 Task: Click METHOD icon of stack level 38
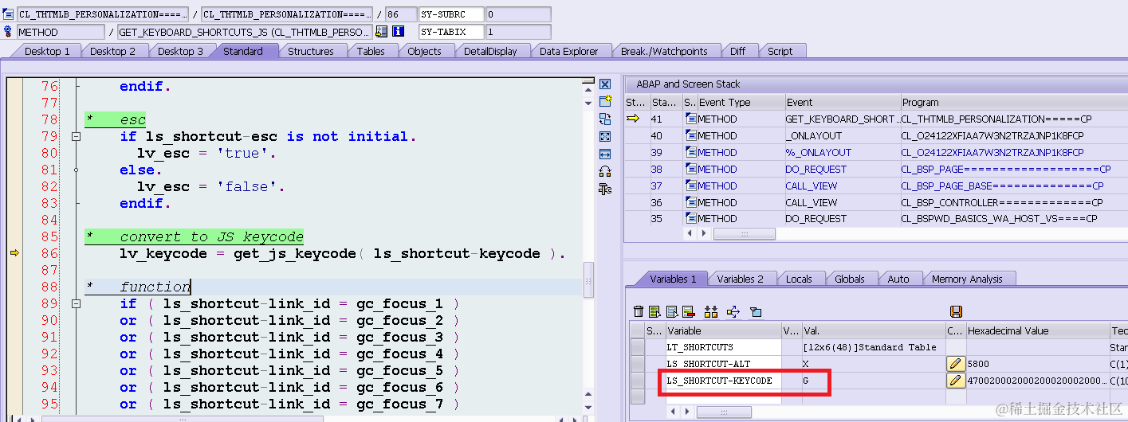(x=690, y=169)
